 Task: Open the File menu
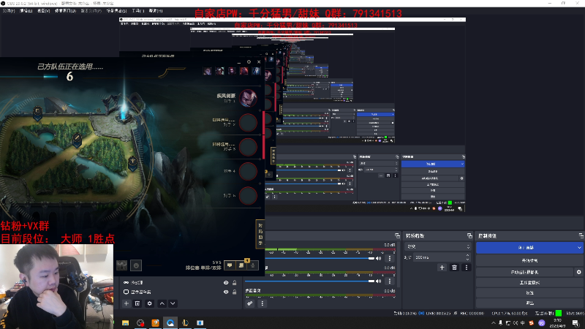pyautogui.click(x=8, y=11)
